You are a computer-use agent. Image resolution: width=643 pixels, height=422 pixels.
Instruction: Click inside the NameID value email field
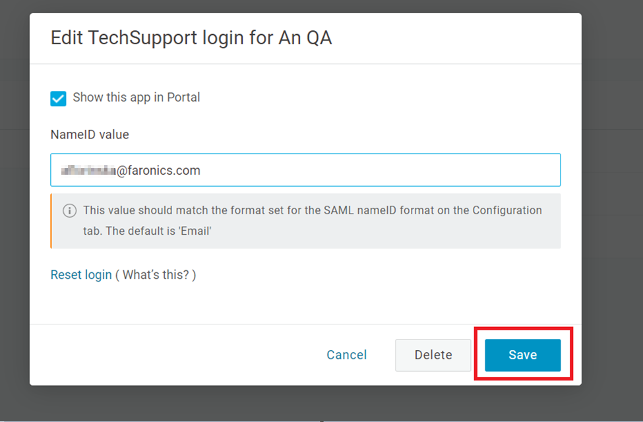[x=369, y=170]
